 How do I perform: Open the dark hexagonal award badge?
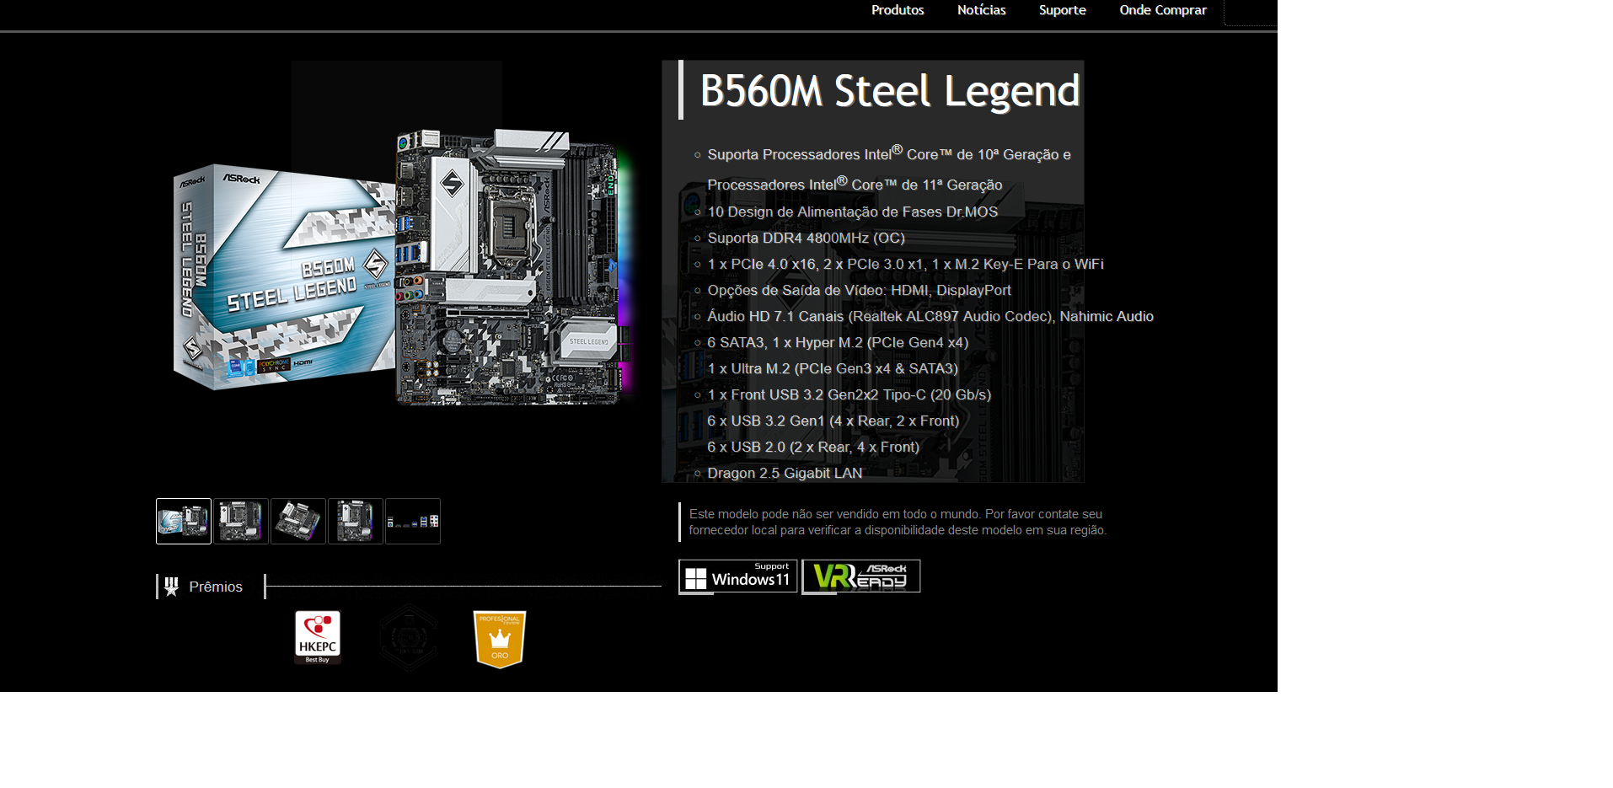pos(409,637)
